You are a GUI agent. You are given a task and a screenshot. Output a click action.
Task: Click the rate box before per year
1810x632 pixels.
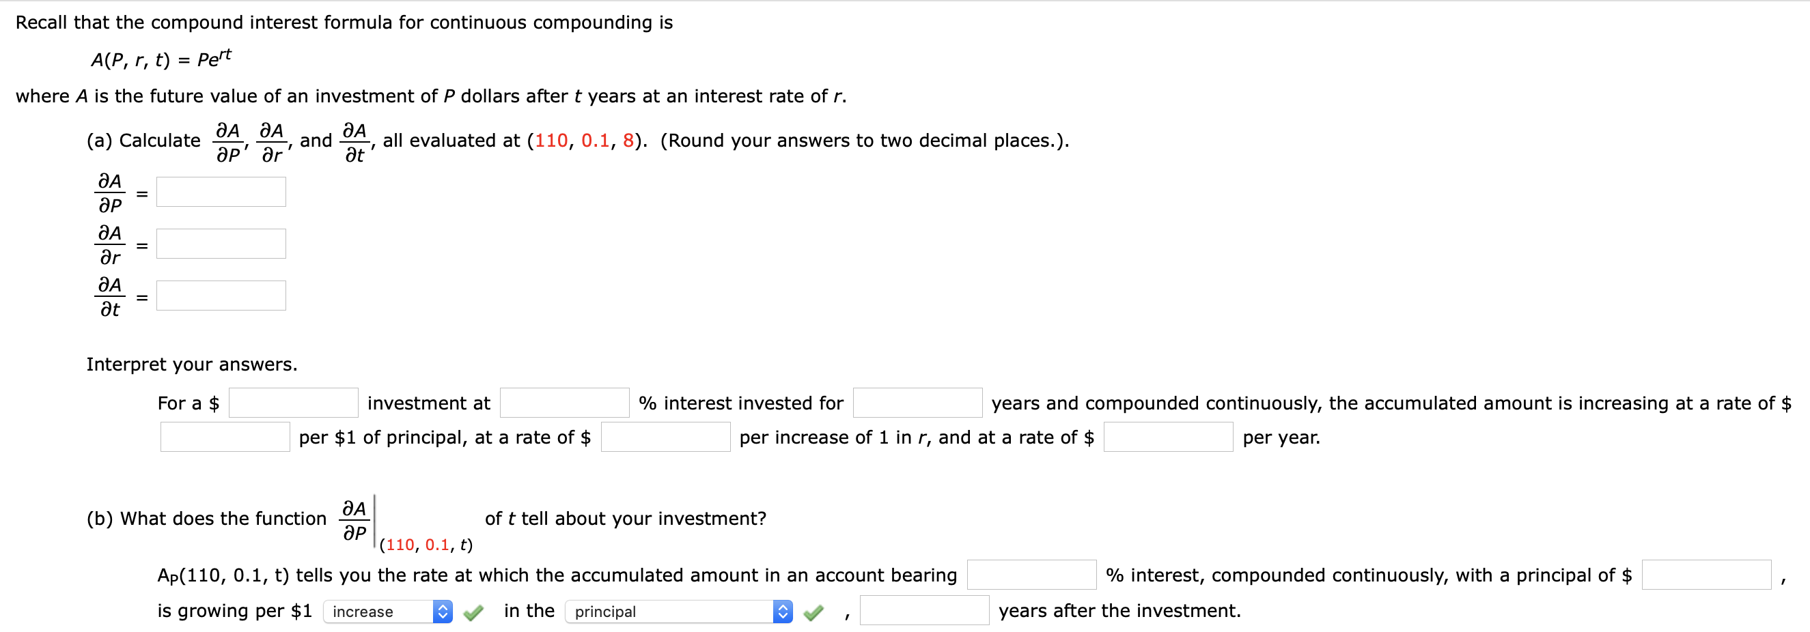click(1168, 437)
